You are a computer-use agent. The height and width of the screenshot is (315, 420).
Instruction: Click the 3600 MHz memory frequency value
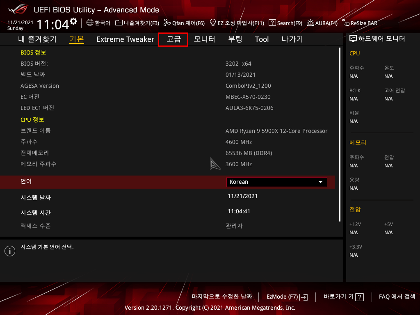coord(239,164)
